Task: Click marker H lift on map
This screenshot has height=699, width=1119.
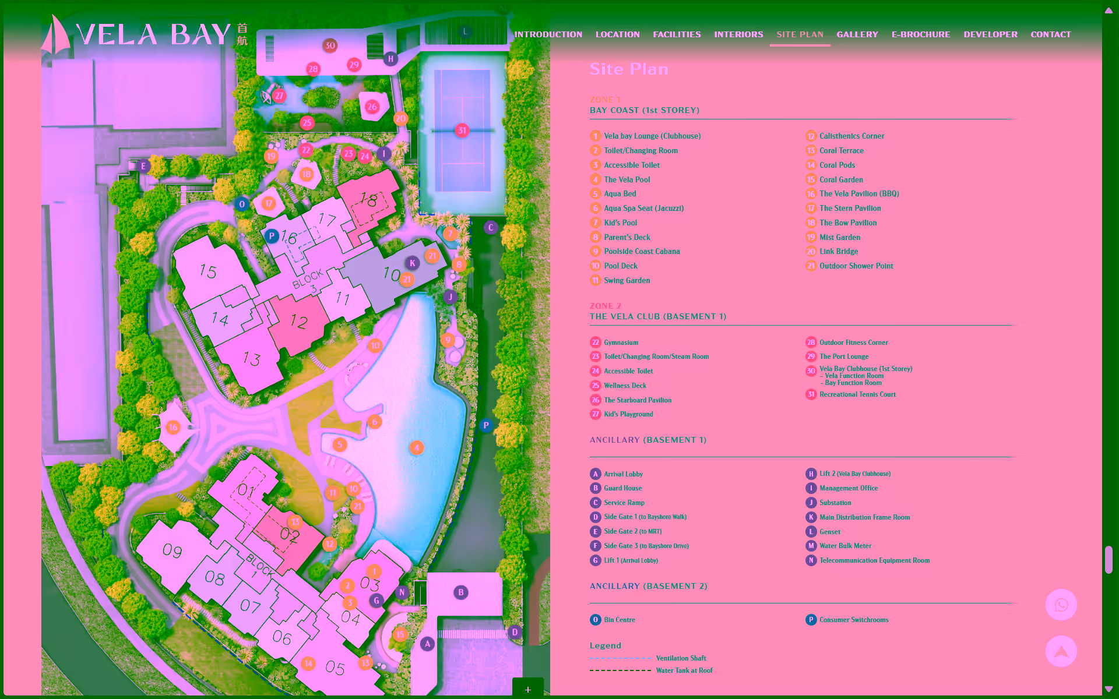Action: tap(390, 58)
